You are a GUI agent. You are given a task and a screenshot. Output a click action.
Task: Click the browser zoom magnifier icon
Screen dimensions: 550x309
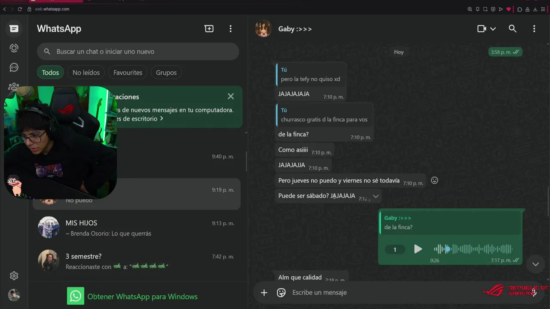click(470, 9)
